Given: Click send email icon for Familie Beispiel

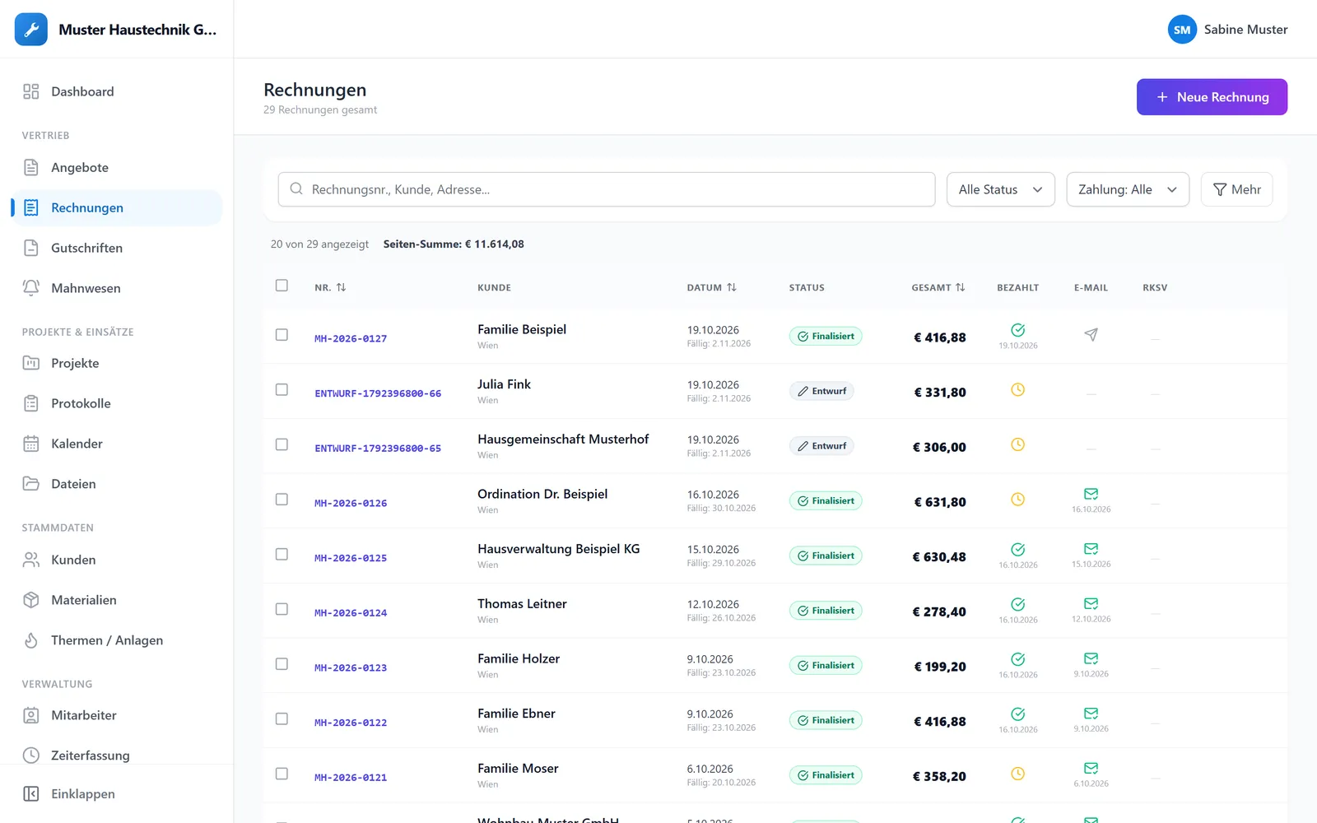Looking at the screenshot, I should tap(1091, 334).
